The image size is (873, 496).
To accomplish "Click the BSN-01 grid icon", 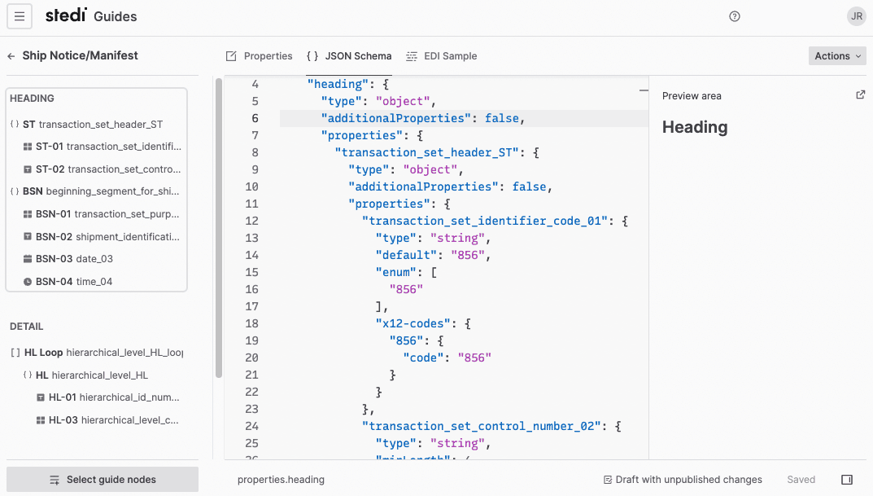I will (28, 214).
